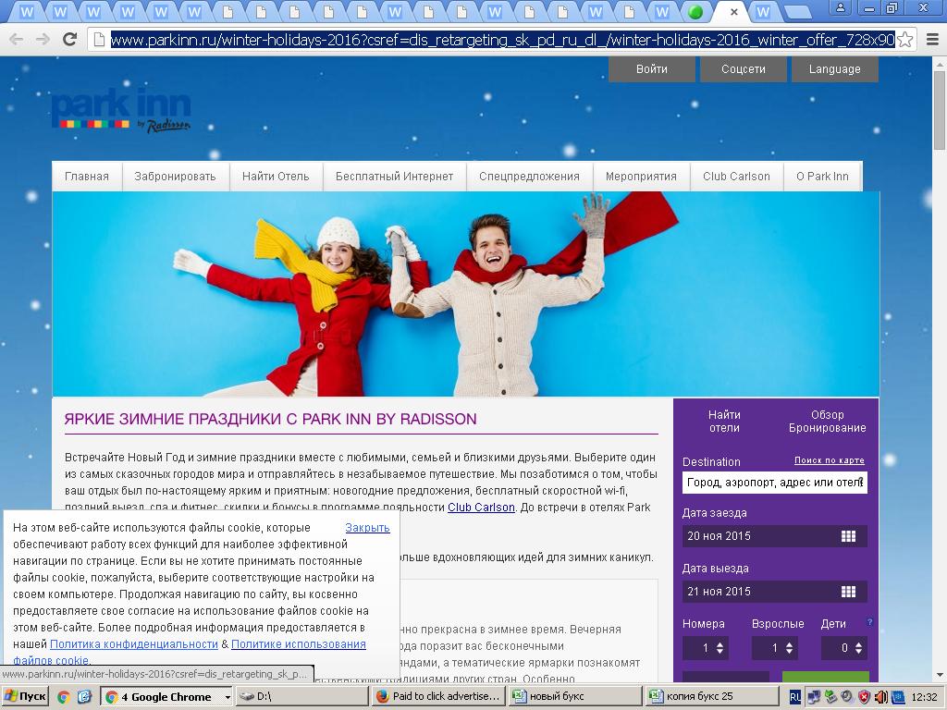This screenshot has height=710, width=947.
Task: Click the scrollbar down arrow
Action: 940,674
